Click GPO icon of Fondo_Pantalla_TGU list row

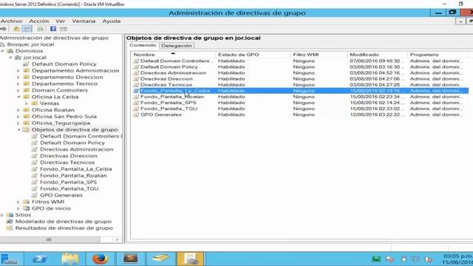pyautogui.click(x=136, y=109)
